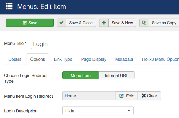Click the X icon on Clear button

[x=144, y=96]
